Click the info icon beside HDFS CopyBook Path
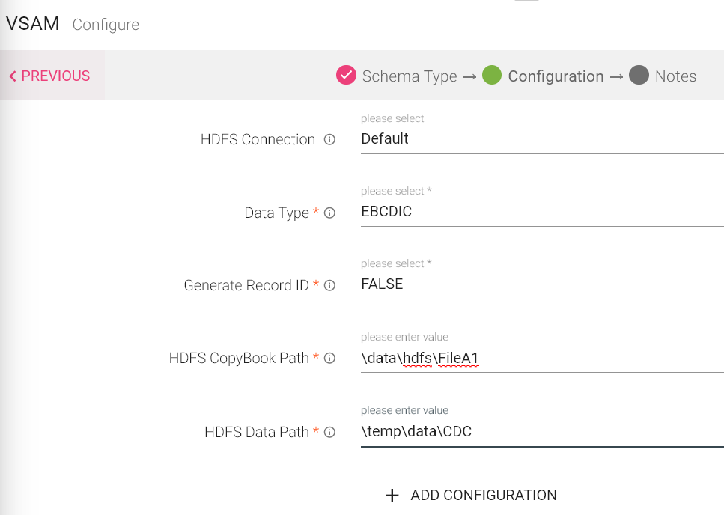This screenshot has height=515, width=724. coord(329,358)
